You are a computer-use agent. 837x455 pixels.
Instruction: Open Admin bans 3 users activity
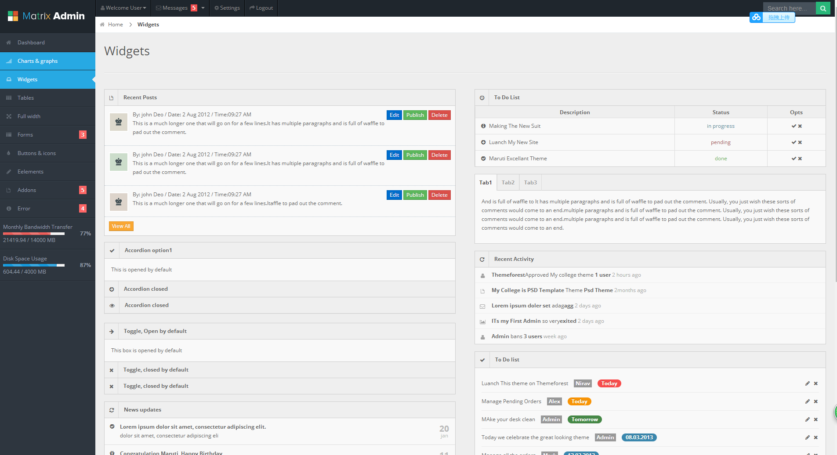[x=650, y=336]
